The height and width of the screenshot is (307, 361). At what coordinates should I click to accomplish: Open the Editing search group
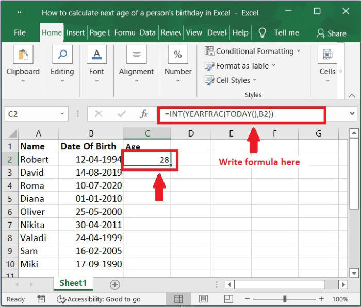click(x=62, y=55)
